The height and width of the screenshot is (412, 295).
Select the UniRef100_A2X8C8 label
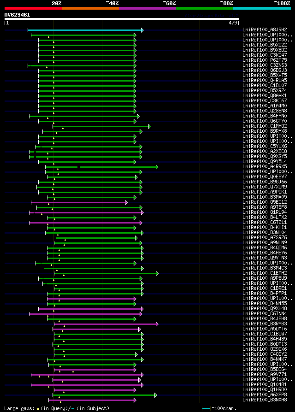point(265,151)
